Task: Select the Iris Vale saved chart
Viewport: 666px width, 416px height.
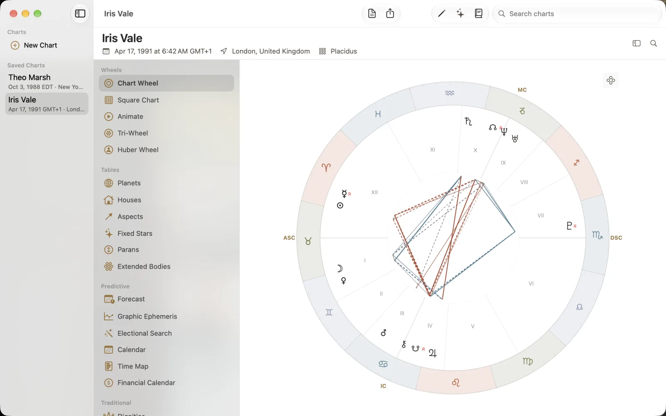Action: [47, 104]
